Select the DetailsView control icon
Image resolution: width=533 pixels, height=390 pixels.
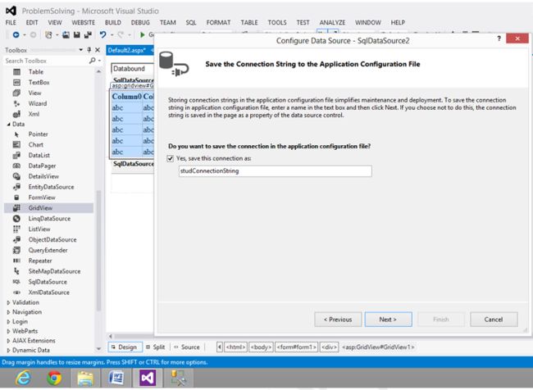pyautogui.click(x=16, y=176)
